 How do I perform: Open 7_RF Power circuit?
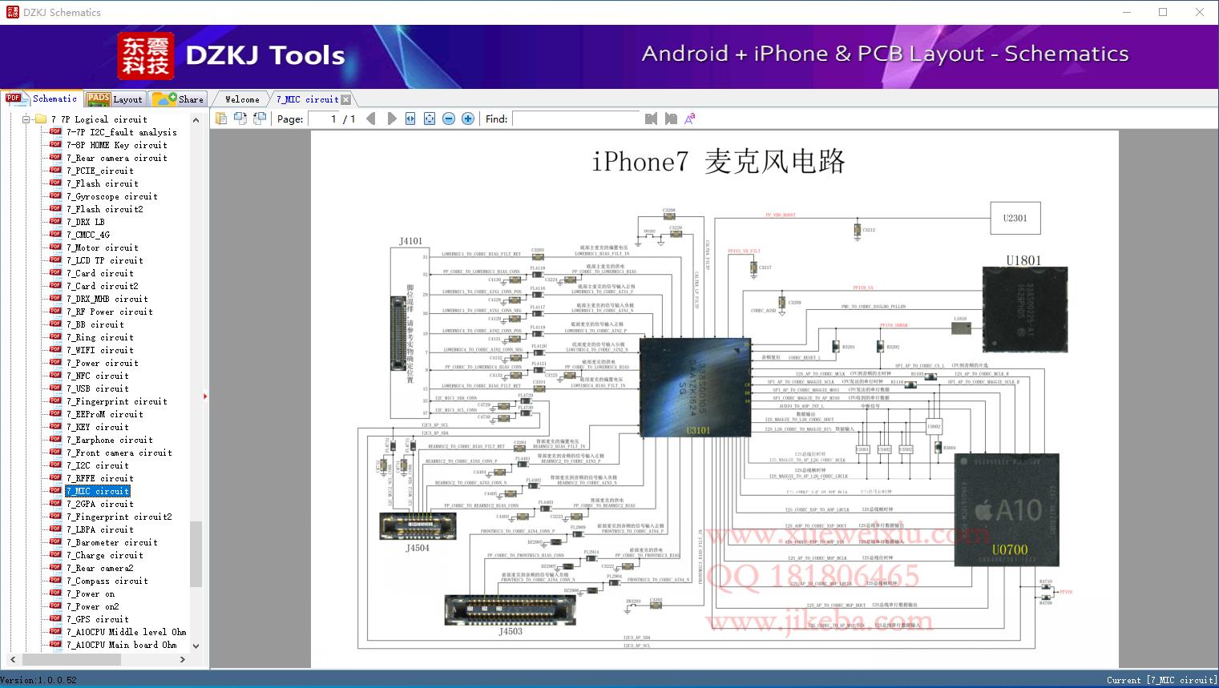point(110,312)
